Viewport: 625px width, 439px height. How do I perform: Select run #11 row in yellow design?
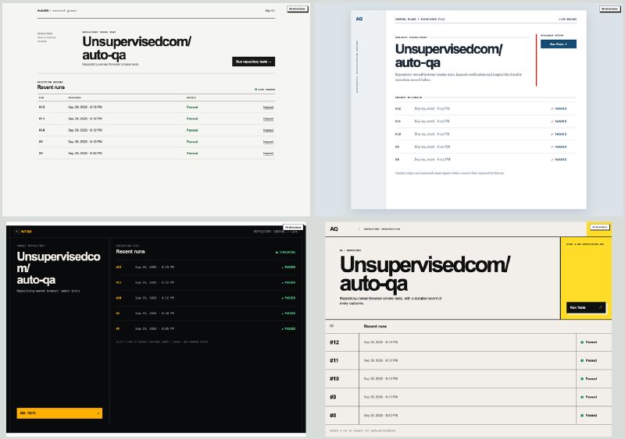(x=468, y=360)
